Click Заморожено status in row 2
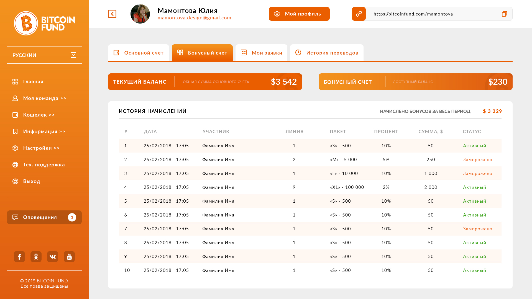Image resolution: width=532 pixels, height=299 pixels. point(478,159)
